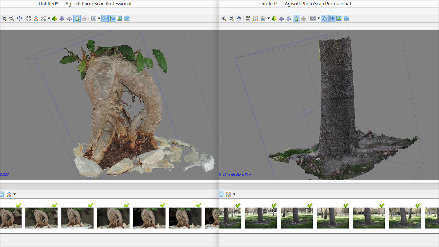
Task: Show dense point cloud in bonsai window
Action: pyautogui.click(x=36, y=19)
